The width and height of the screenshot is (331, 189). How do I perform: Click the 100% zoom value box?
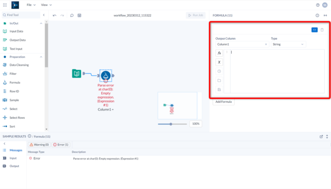[195, 124]
